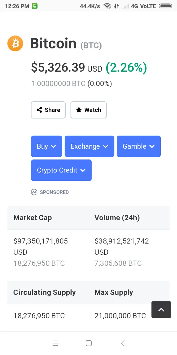Open Android recent apps menu icon

(x=55, y=343)
